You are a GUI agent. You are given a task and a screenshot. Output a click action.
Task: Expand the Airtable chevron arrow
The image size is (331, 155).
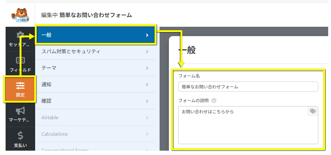tap(147, 117)
